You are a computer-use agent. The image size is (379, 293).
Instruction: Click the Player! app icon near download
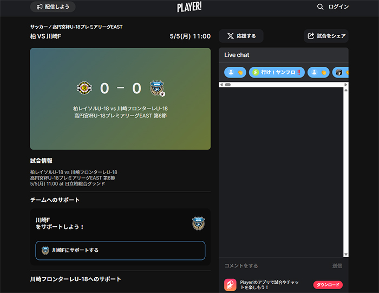pos(230,285)
